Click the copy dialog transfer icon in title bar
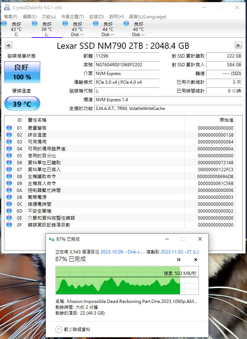 pyautogui.click(x=52, y=239)
